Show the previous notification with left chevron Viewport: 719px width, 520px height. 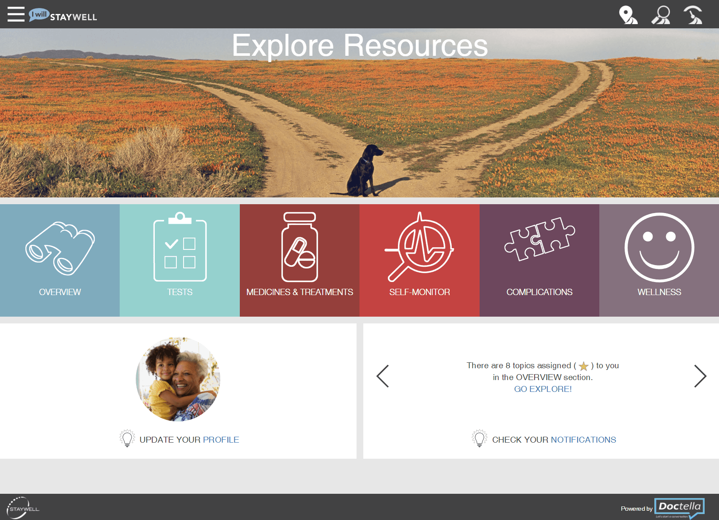tap(383, 376)
